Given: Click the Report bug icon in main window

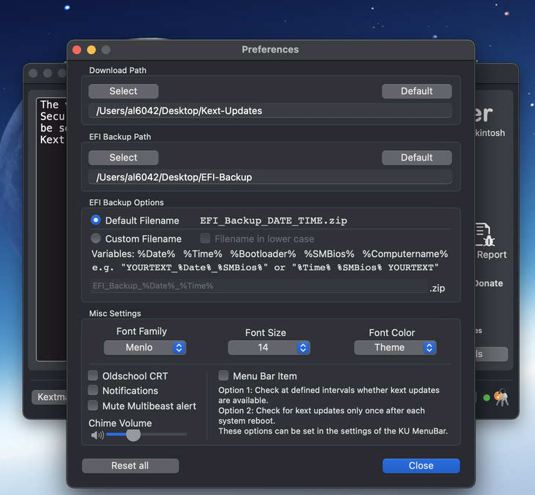Looking at the screenshot, I should pos(485,234).
